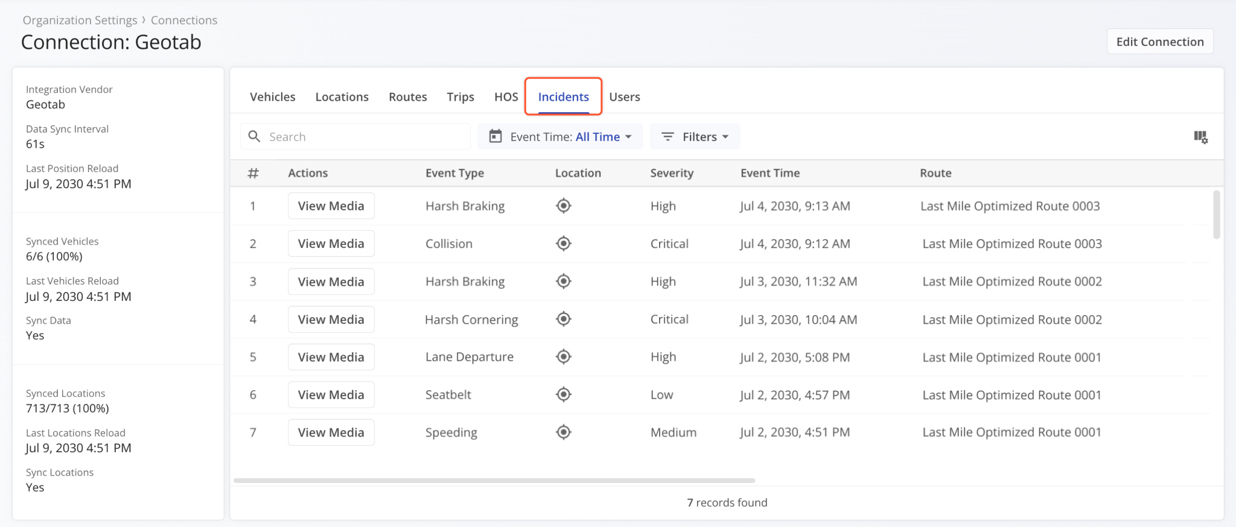Viewport: 1236px width, 527px height.
Task: Open location target icon for Lane Departure row
Action: pyautogui.click(x=563, y=356)
